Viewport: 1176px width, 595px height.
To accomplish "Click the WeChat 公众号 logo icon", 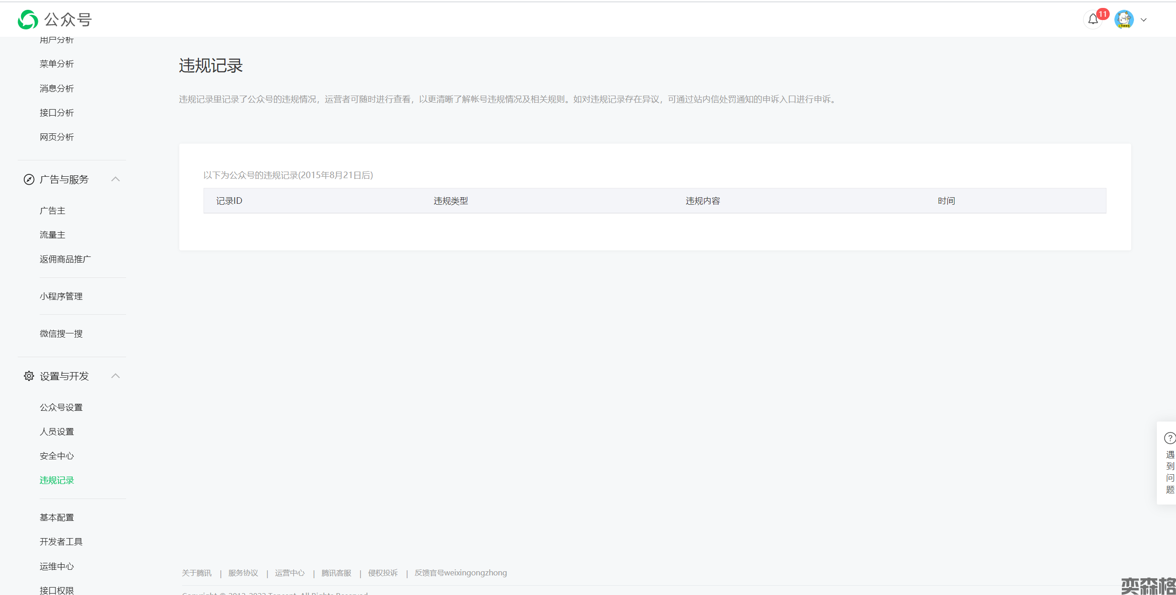I will pyautogui.click(x=28, y=20).
